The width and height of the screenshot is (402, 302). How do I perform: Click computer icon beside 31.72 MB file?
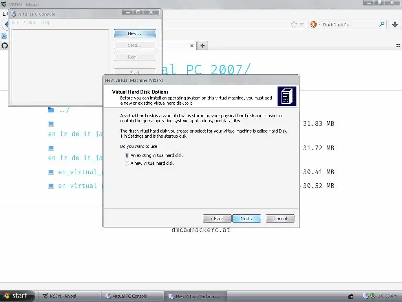tap(51, 148)
